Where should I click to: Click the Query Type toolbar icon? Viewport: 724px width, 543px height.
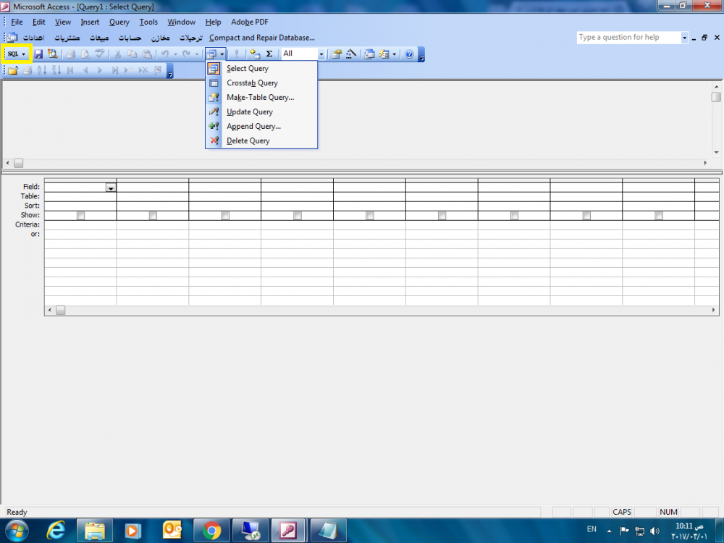pyautogui.click(x=212, y=54)
